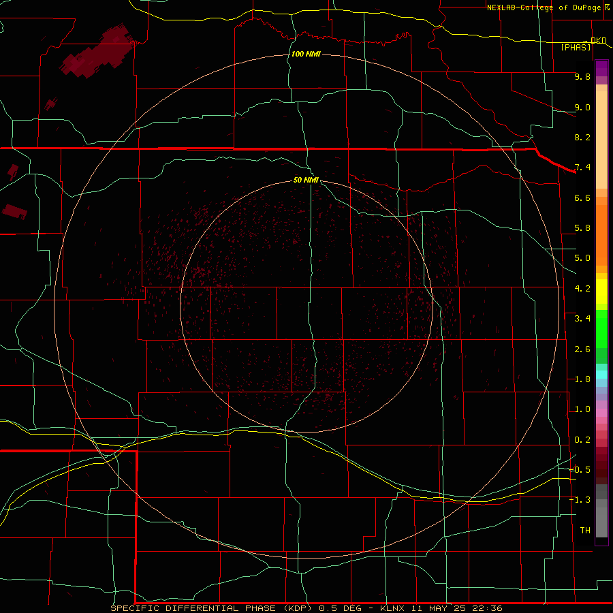The image size is (613, 613).
Task: Click the 3.4 value on color scale
Action: pyautogui.click(x=582, y=319)
